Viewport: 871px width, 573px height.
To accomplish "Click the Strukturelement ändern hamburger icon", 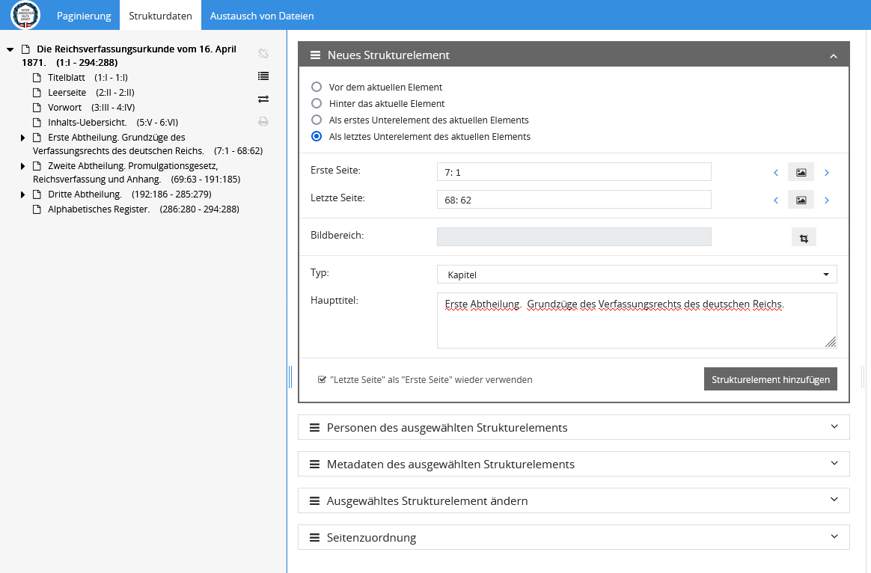I will [x=314, y=501].
